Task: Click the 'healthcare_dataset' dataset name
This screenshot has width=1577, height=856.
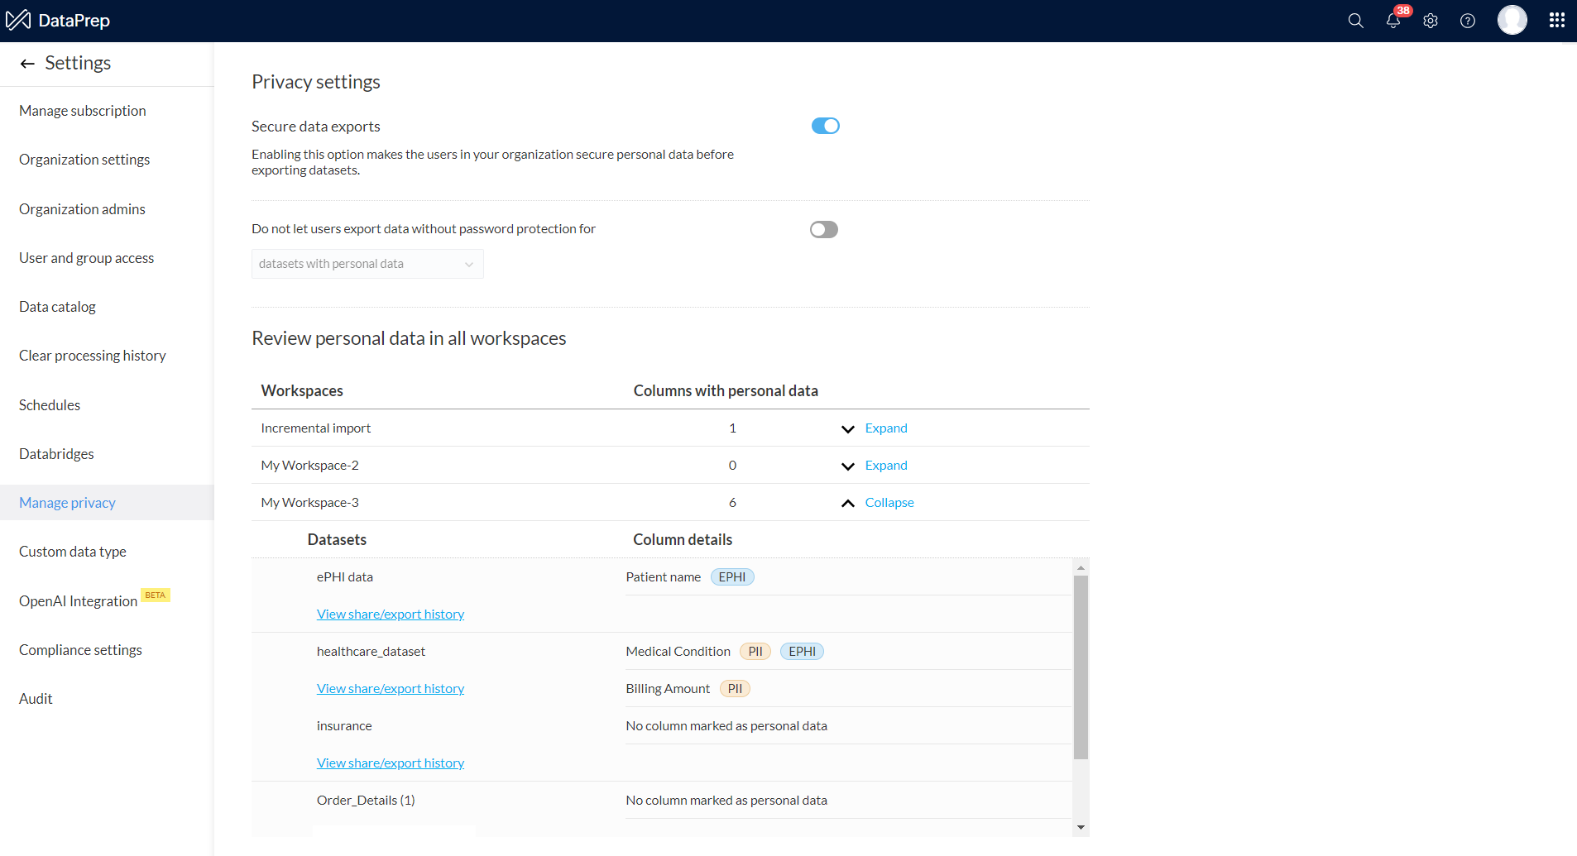Action: click(x=371, y=651)
